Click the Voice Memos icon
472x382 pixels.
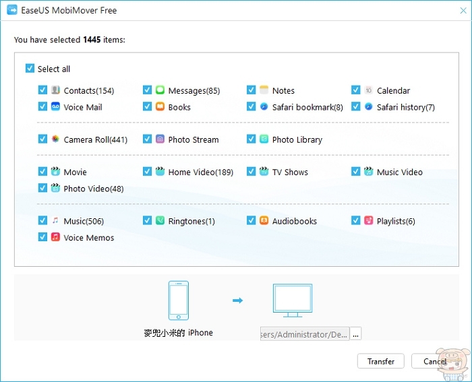click(55, 237)
